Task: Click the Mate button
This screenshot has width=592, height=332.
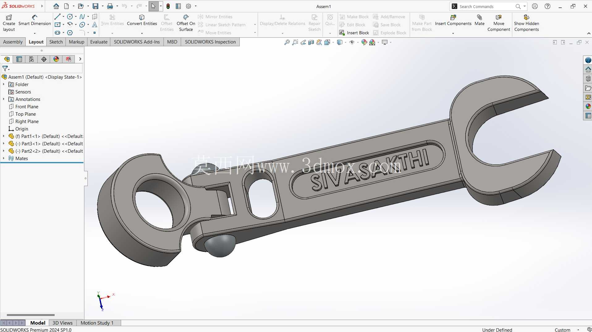Action: pos(480,20)
